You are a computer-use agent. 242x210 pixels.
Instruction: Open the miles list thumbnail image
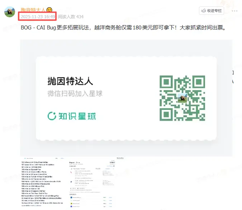(42, 182)
